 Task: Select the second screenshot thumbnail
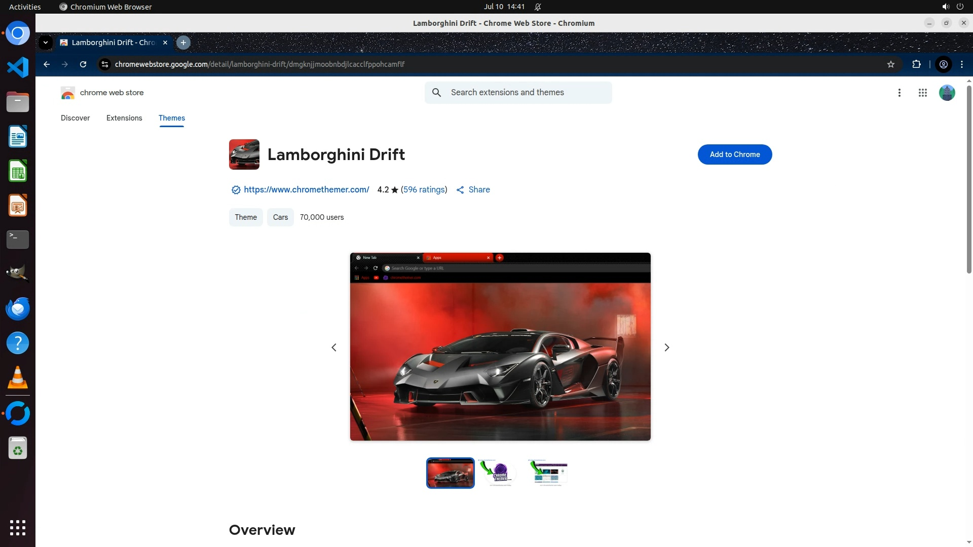pyautogui.click(x=499, y=473)
